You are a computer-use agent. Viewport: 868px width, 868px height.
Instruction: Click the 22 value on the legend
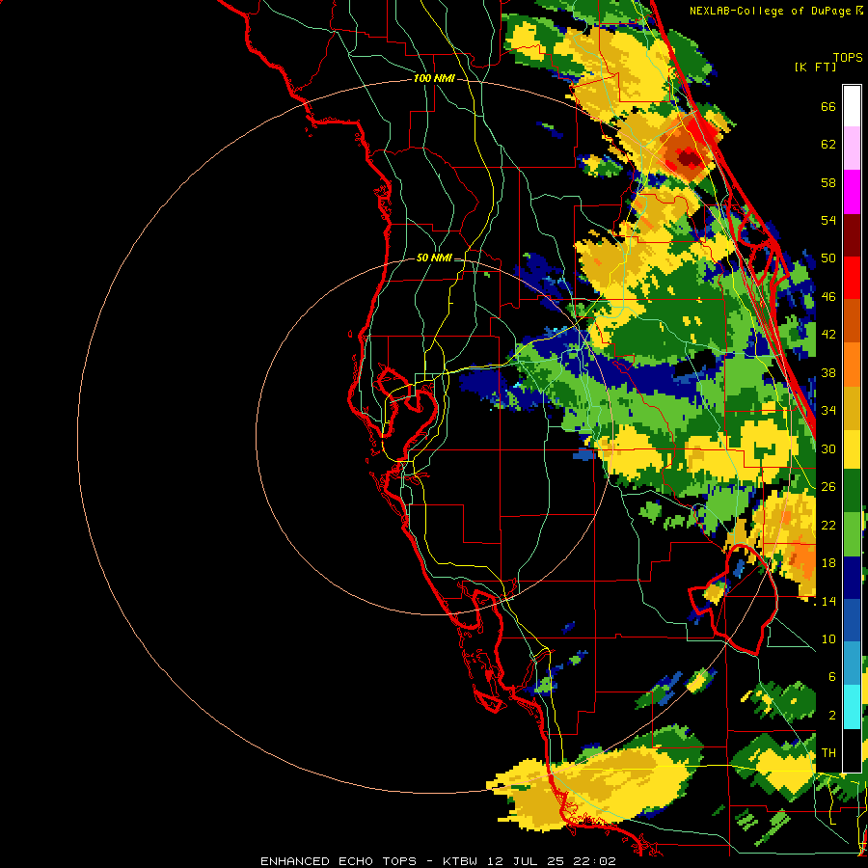(x=828, y=525)
